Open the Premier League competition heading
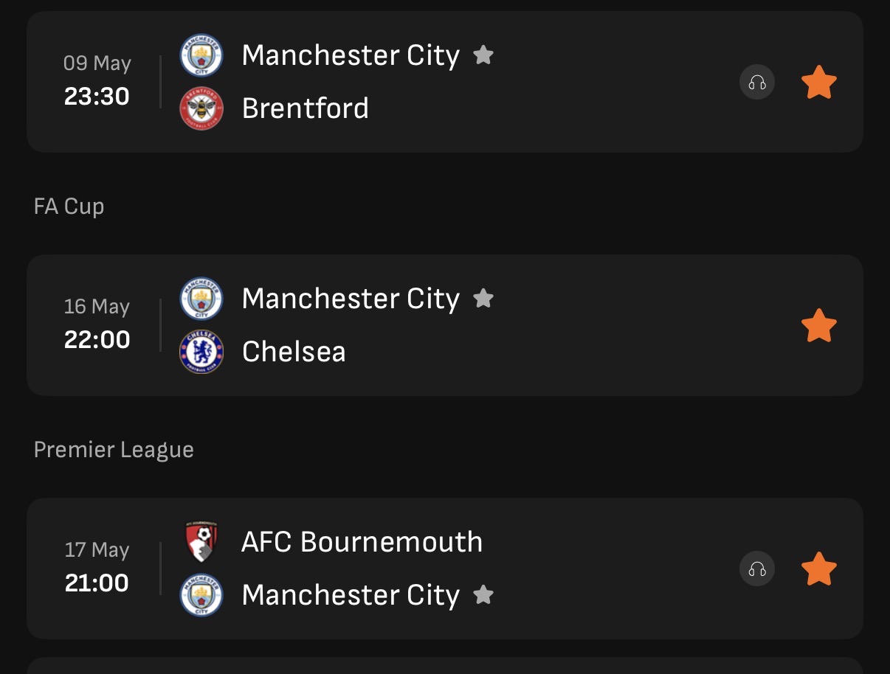The image size is (890, 674). tap(114, 449)
